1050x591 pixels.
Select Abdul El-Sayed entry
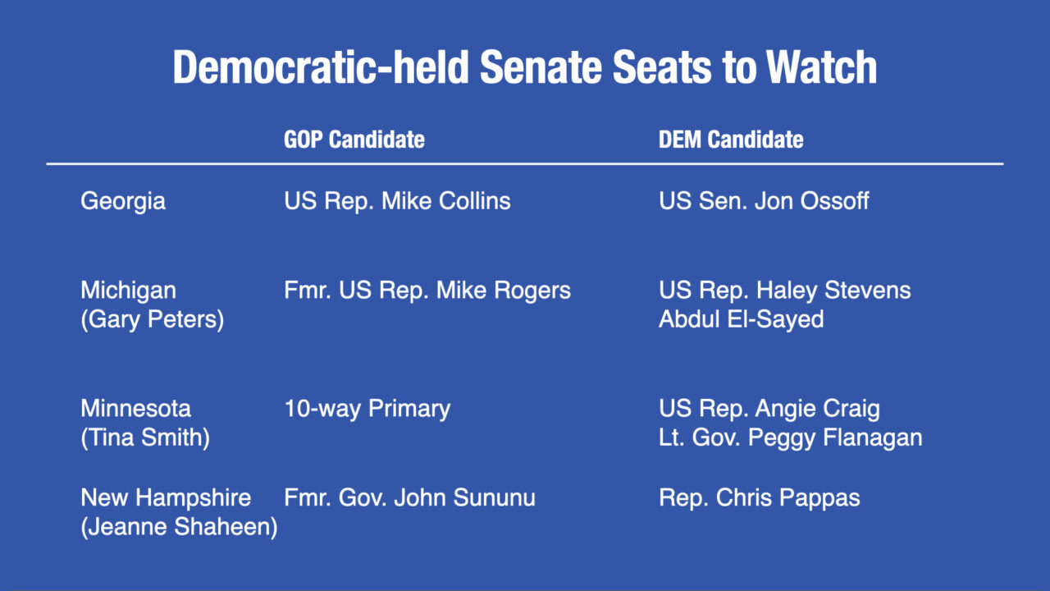[742, 319]
